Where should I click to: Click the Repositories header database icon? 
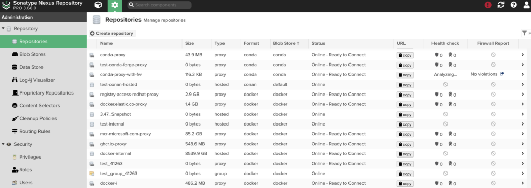click(96, 20)
